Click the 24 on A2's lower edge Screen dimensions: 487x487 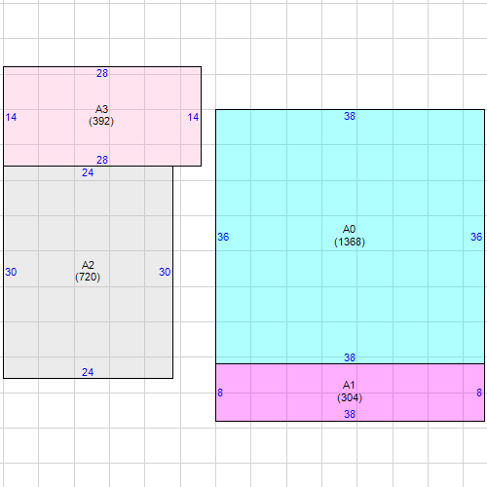(x=88, y=372)
